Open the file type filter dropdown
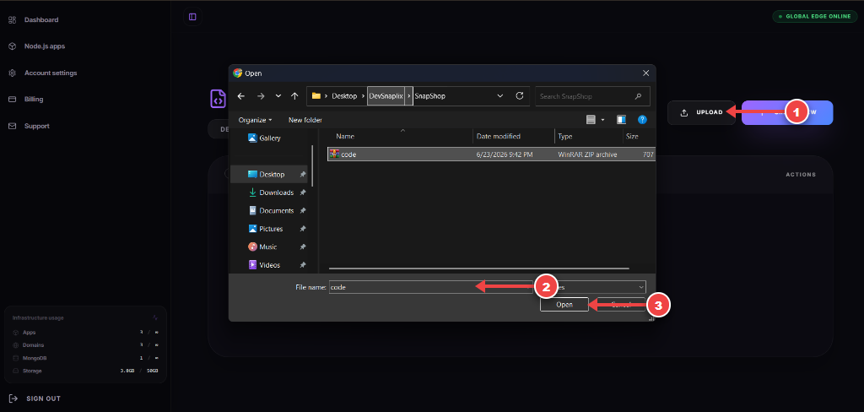Image resolution: width=864 pixels, height=412 pixels. (x=641, y=287)
